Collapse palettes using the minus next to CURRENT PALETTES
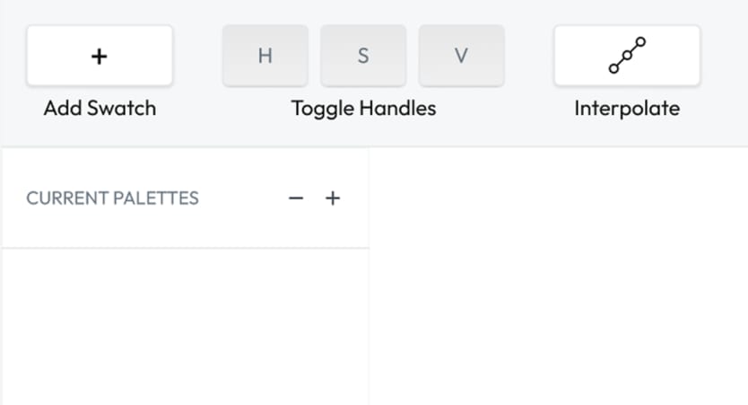This screenshot has width=748, height=405. pyautogui.click(x=296, y=198)
